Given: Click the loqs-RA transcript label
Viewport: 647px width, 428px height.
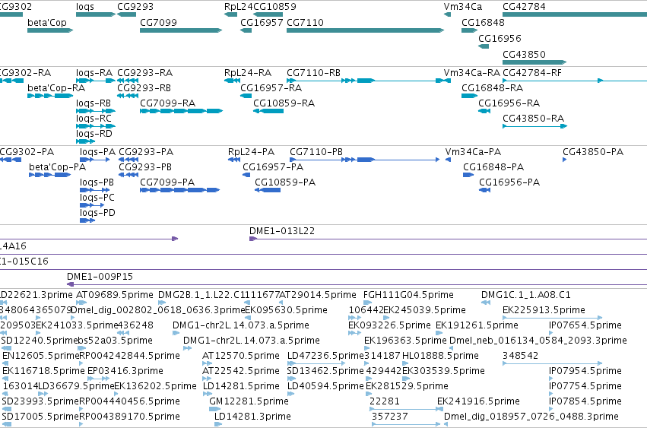Looking at the screenshot, I should [x=94, y=73].
